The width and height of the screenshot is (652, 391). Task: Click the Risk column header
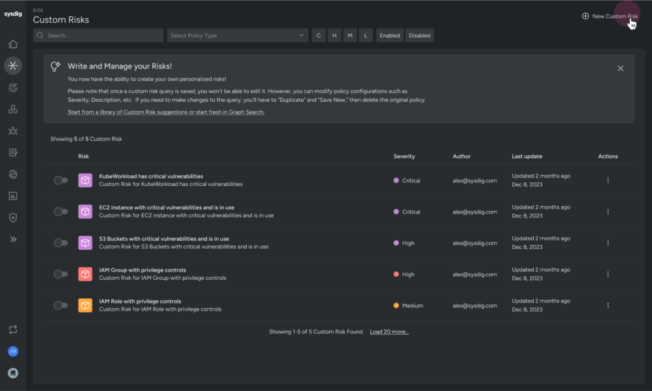pyautogui.click(x=83, y=156)
